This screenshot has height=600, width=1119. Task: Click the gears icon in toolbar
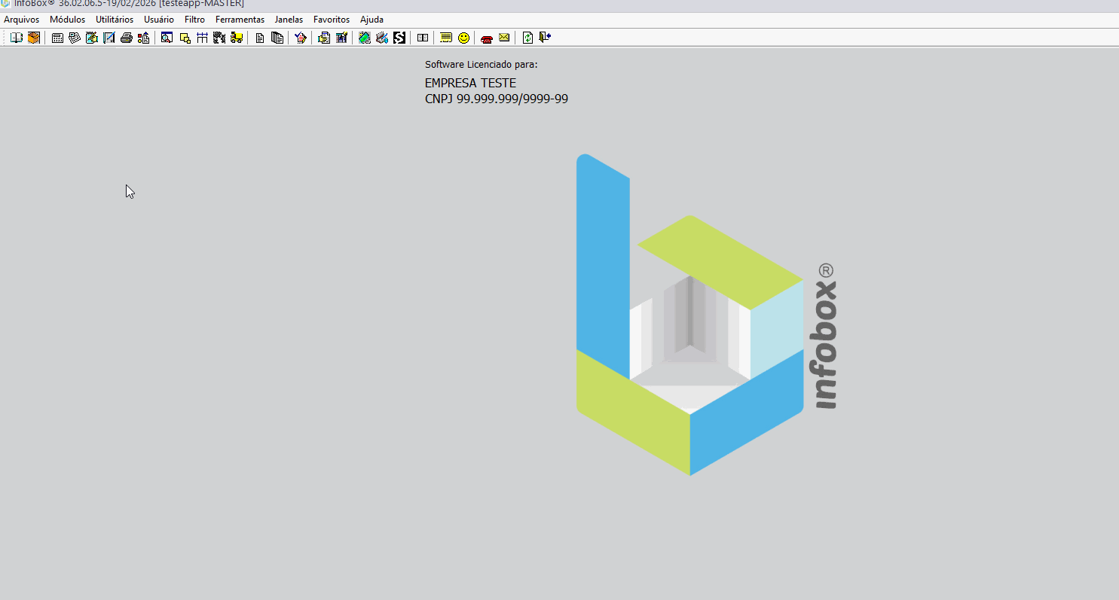click(x=219, y=38)
